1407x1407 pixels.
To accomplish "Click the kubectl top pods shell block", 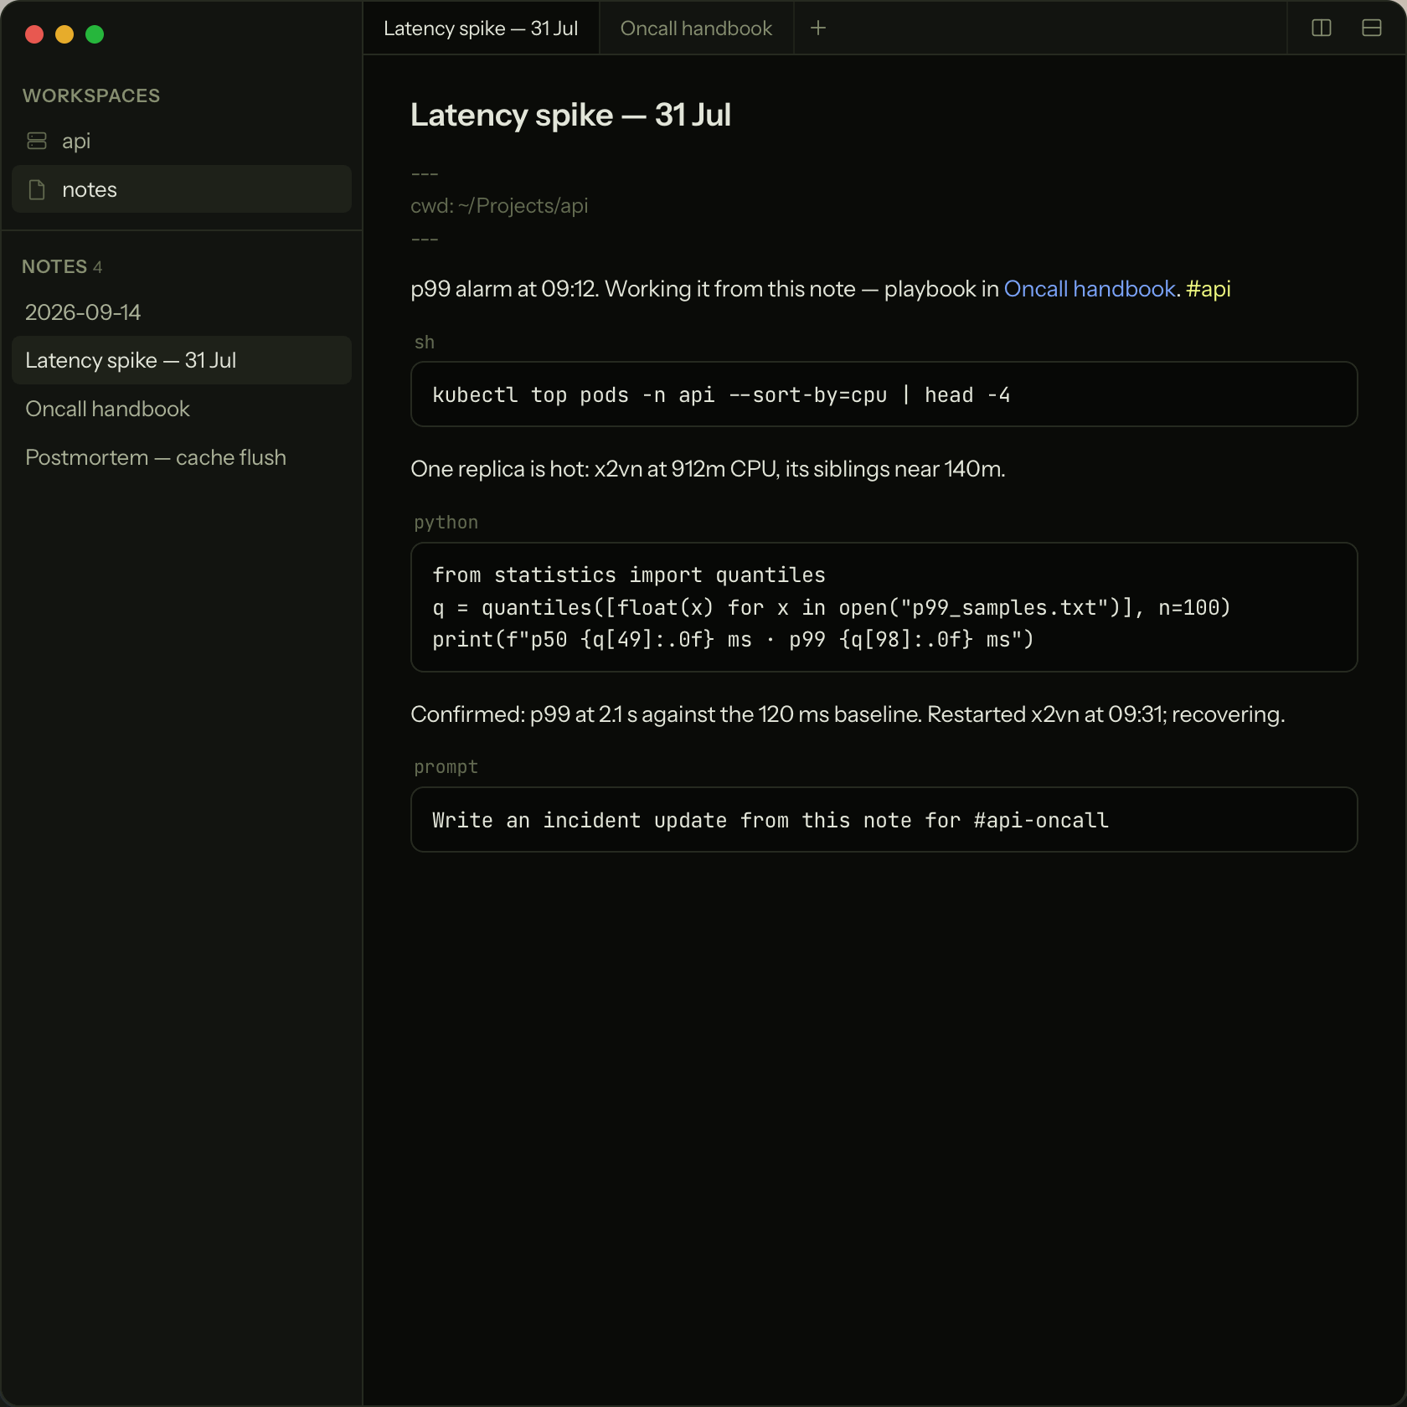I will click(884, 394).
